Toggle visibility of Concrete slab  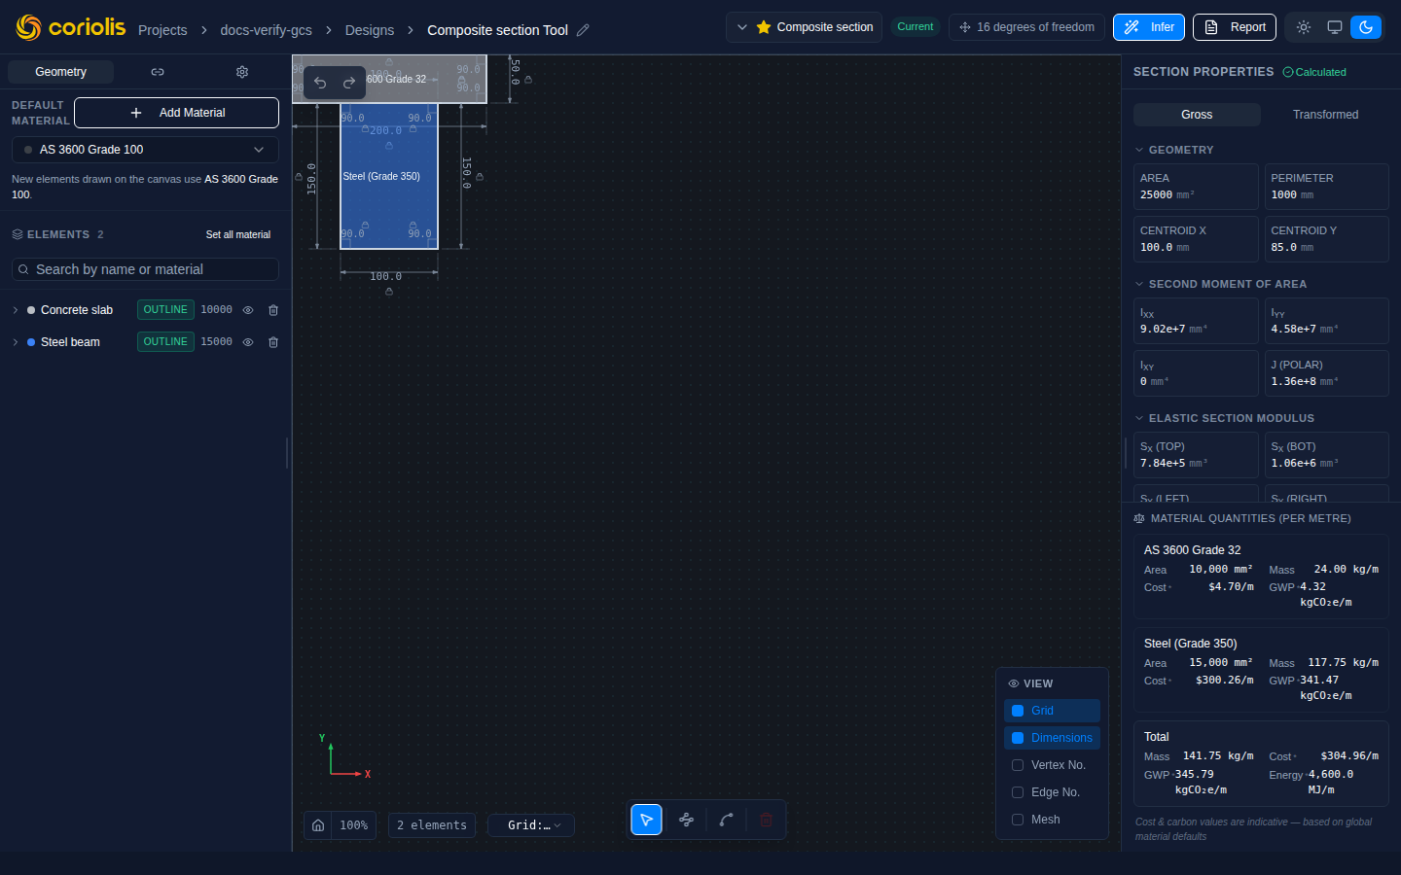[248, 310]
